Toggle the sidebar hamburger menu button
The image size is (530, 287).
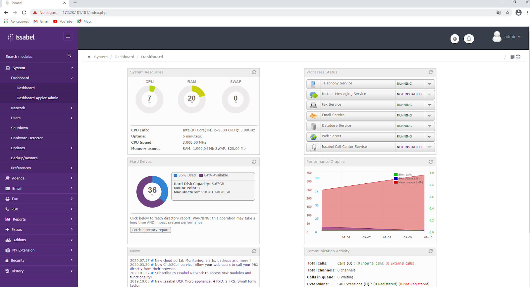(68, 36)
